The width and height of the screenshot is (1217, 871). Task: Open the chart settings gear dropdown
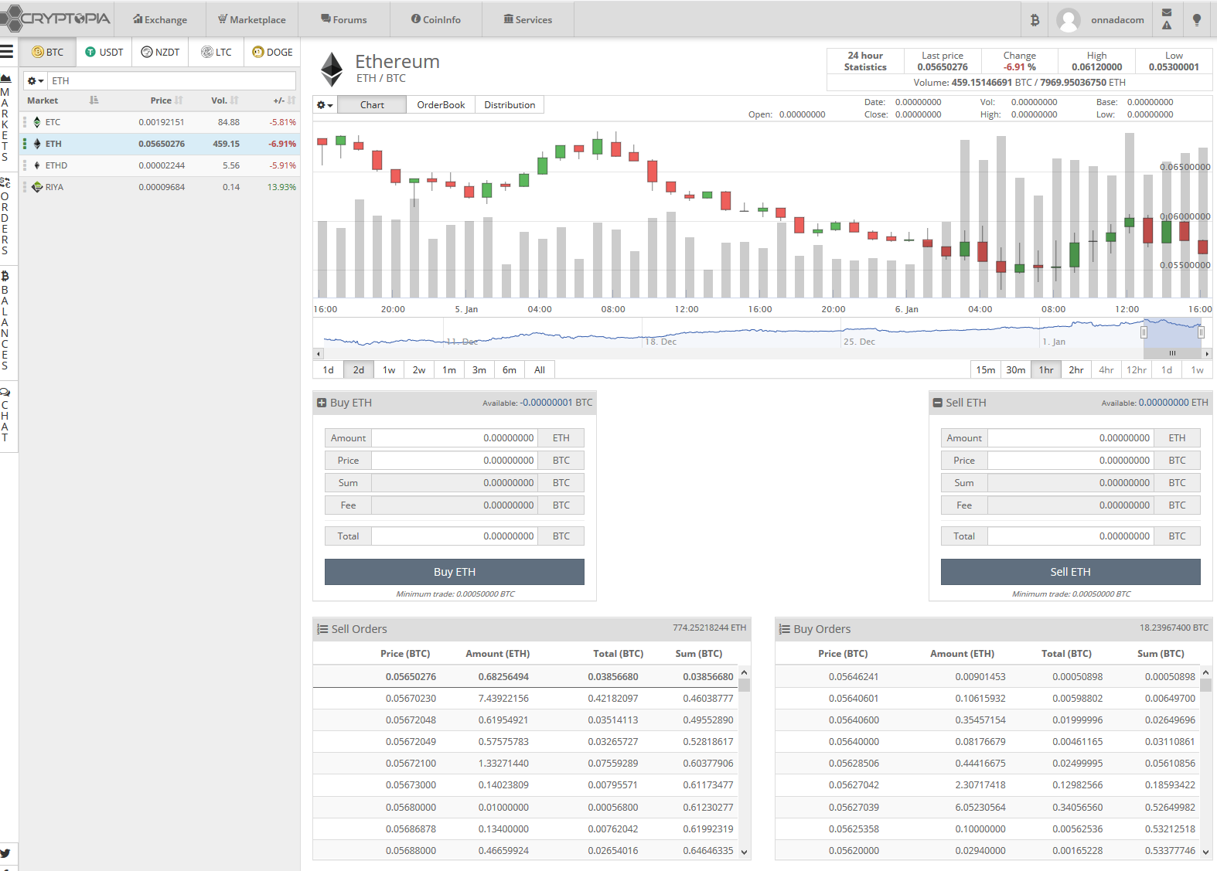click(x=325, y=105)
